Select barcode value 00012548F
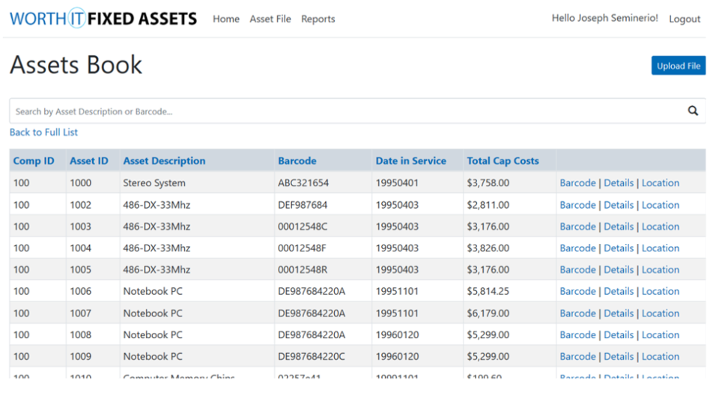The width and height of the screenshot is (719, 395). point(302,248)
